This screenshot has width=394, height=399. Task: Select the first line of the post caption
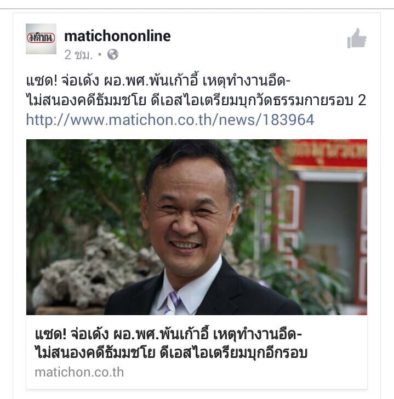(158, 81)
